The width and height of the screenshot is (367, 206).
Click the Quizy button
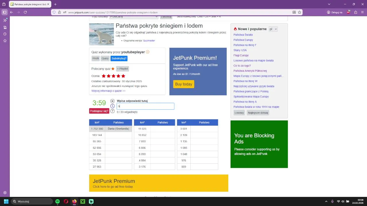(x=105, y=58)
